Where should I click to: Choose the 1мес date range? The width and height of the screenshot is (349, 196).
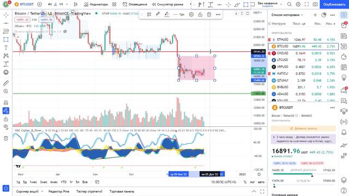point(33,182)
